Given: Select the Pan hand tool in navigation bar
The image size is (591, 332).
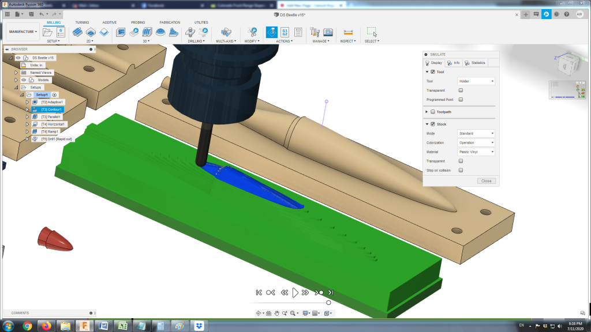Looking at the screenshot, I should 276,313.
